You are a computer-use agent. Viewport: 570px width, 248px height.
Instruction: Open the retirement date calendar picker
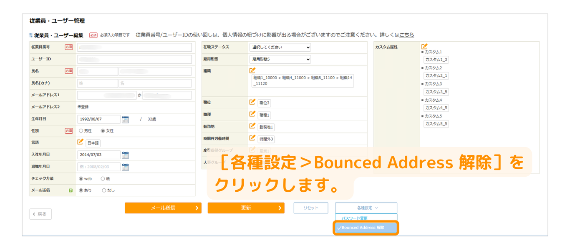click(x=125, y=167)
